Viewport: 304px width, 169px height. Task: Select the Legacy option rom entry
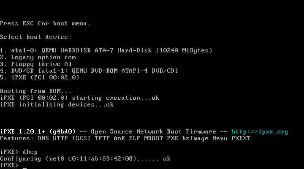point(38,57)
